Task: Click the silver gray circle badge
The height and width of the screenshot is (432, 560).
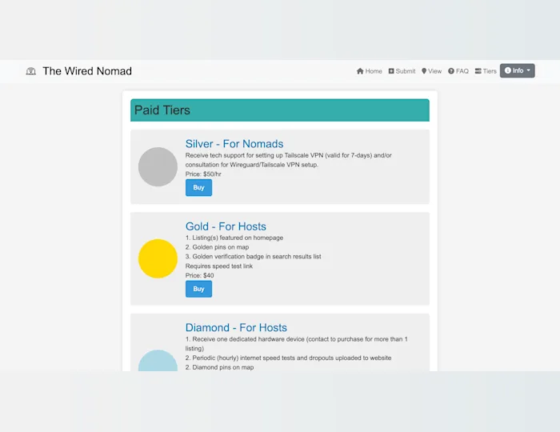Action: [158, 166]
